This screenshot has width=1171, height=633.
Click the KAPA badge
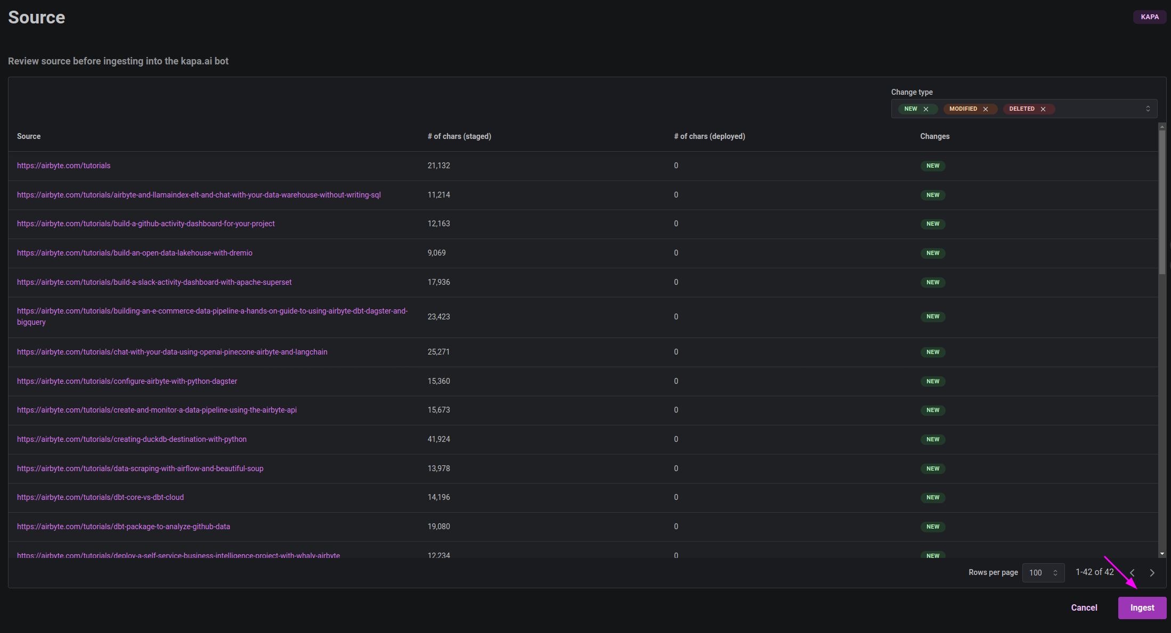[1150, 17]
